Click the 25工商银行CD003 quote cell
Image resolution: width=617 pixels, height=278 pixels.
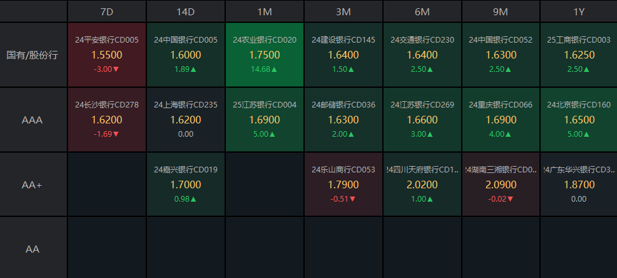(578, 55)
